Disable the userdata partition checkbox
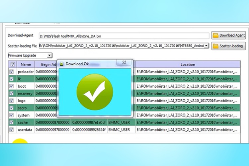Image resolution: width=249 pixels, height=166 pixels. [x=12, y=129]
